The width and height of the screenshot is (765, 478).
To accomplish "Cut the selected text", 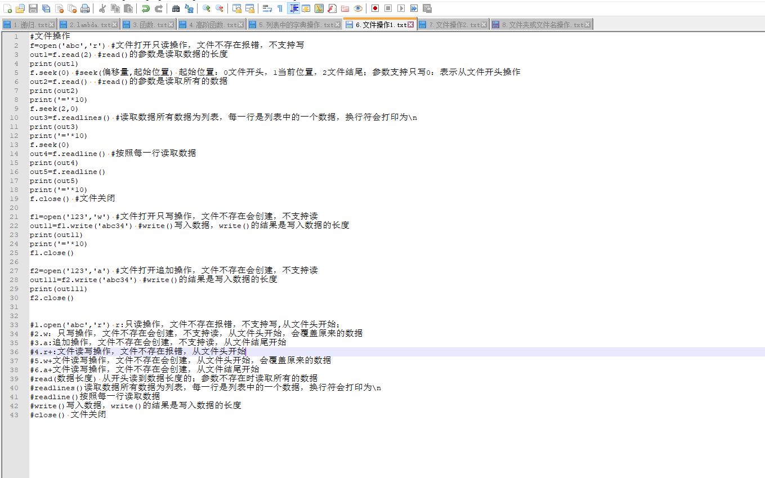I will 104,8.
